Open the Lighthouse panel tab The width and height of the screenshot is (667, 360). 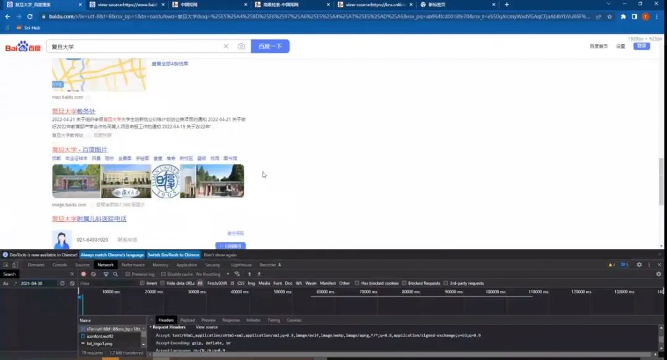(241, 265)
